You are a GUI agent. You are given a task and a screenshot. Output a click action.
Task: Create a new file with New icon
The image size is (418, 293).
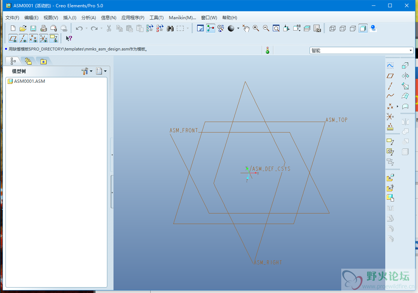click(x=13, y=28)
